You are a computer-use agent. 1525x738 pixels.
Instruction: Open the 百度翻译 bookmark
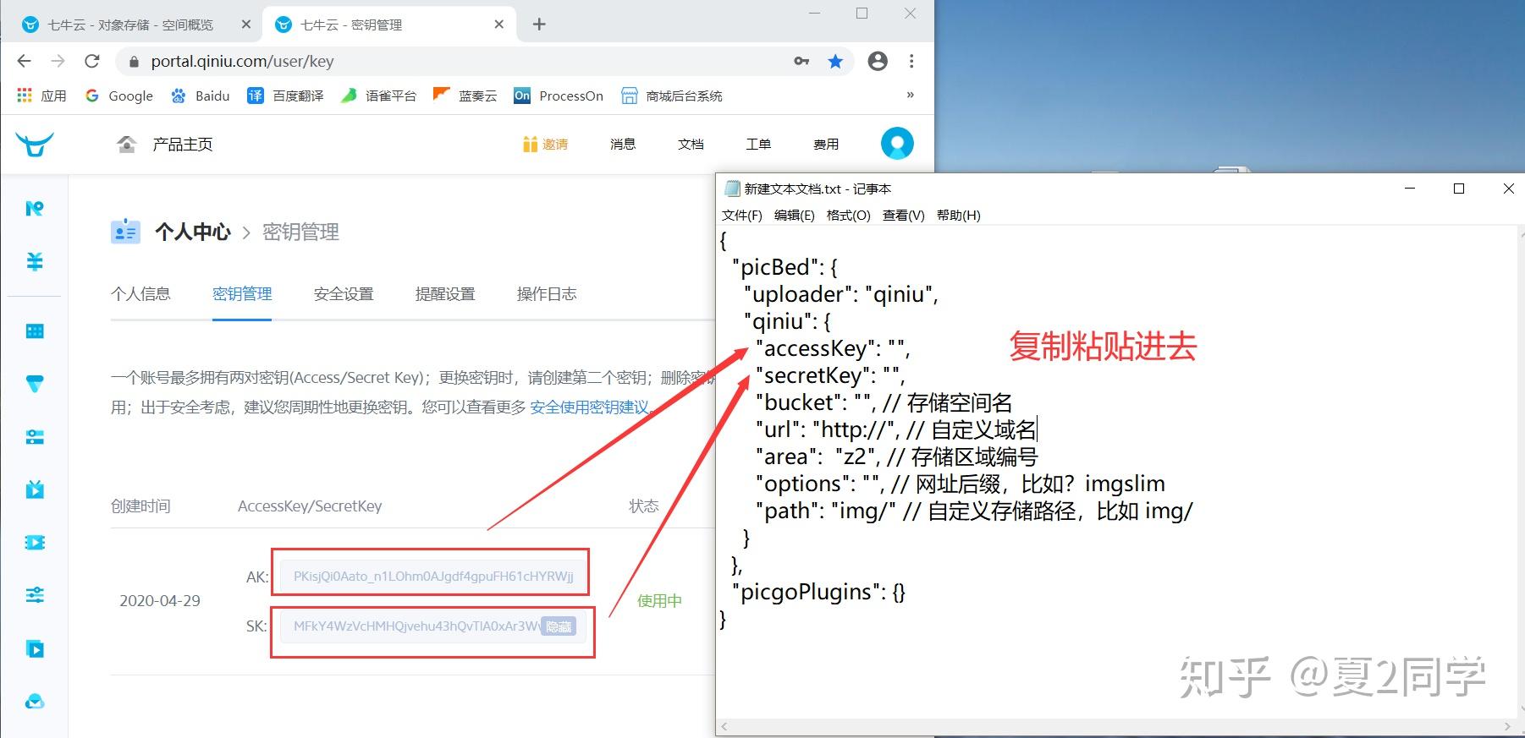[285, 96]
